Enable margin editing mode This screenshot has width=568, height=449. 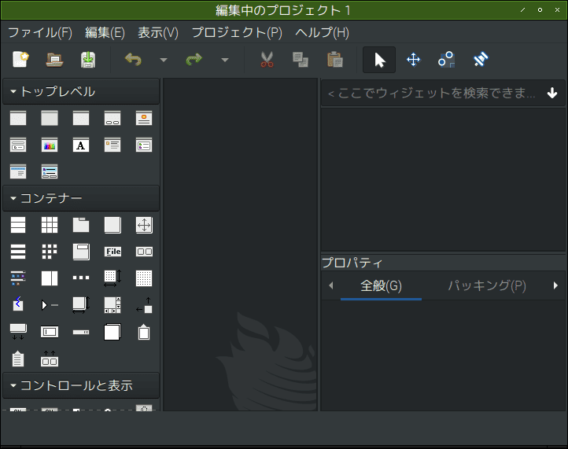447,60
